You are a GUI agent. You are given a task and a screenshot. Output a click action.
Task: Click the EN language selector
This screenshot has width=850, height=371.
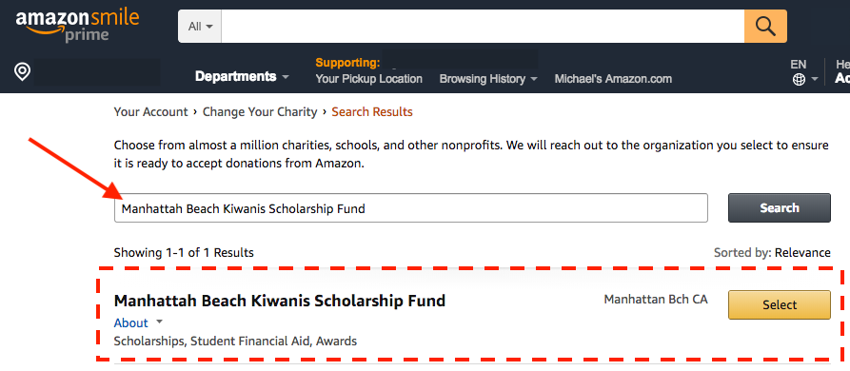coord(798,65)
